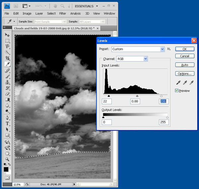Viewport: 199px width, 189px height.
Task: Click the Options... button
Action: pos(185,74)
